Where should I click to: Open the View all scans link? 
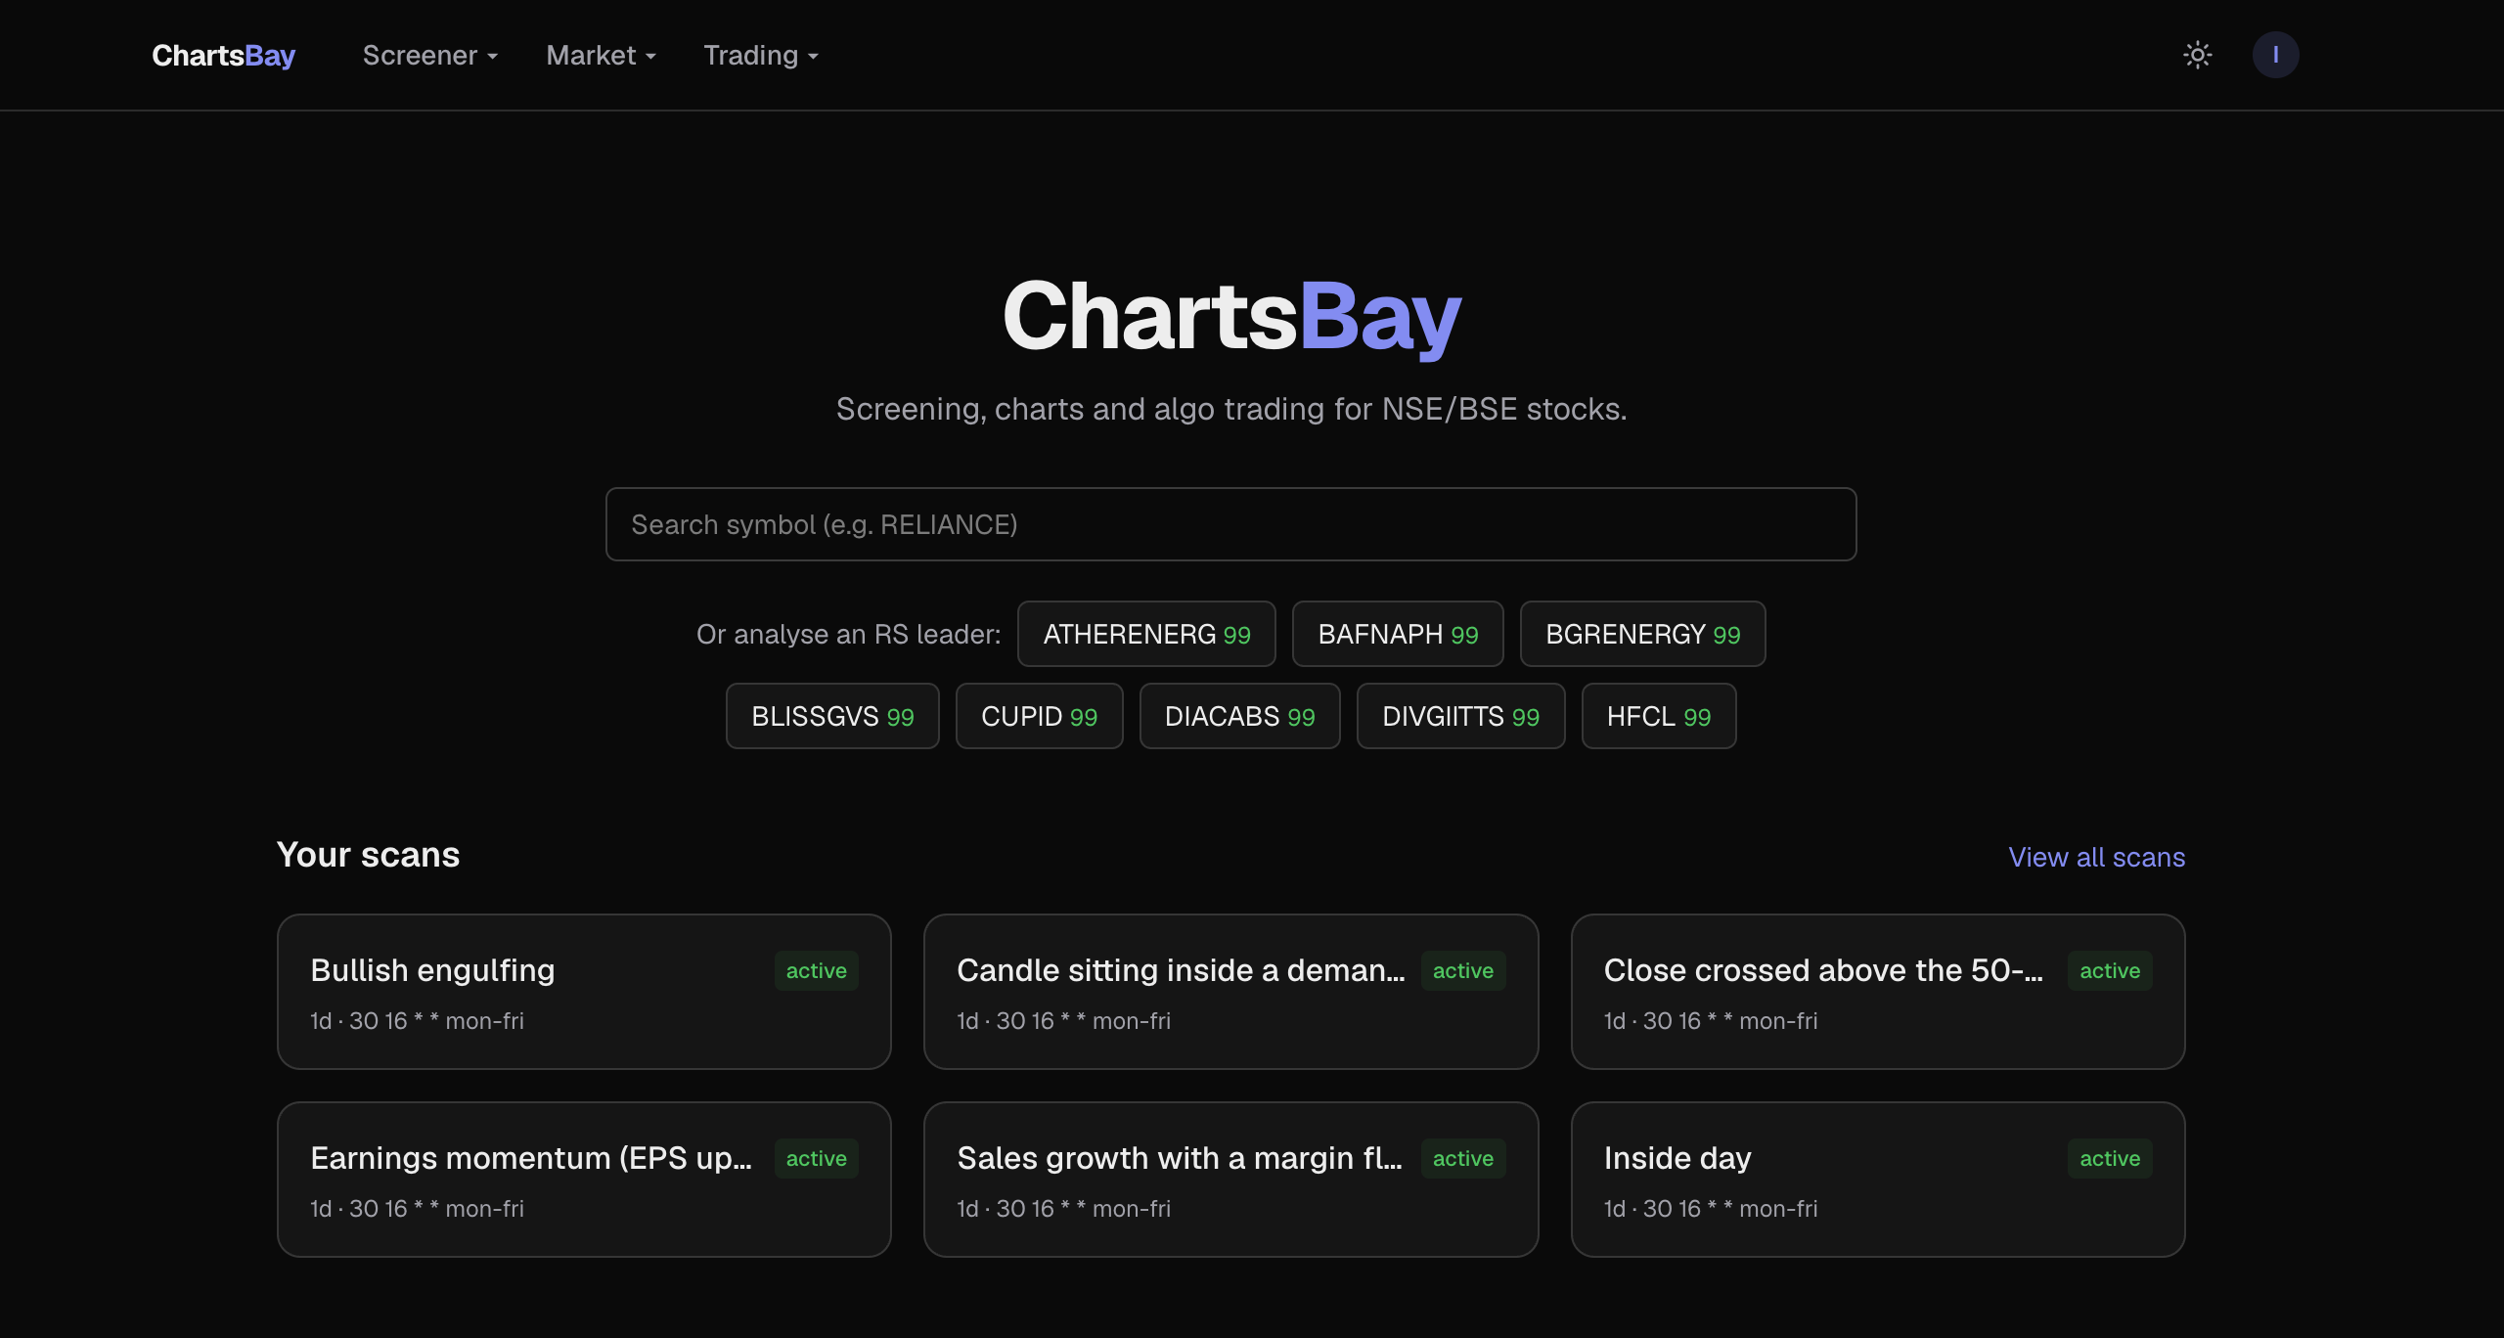point(2096,857)
